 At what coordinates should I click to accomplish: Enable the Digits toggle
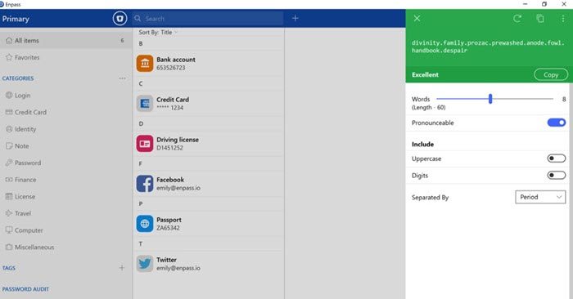[x=556, y=176]
